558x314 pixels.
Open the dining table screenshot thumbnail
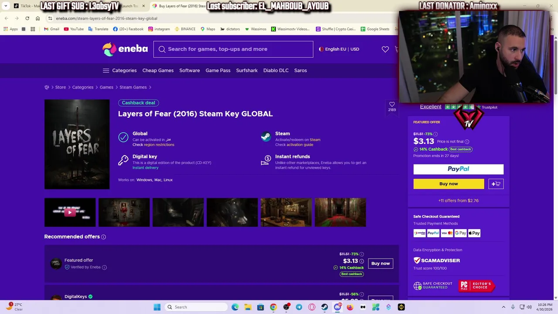(x=286, y=212)
